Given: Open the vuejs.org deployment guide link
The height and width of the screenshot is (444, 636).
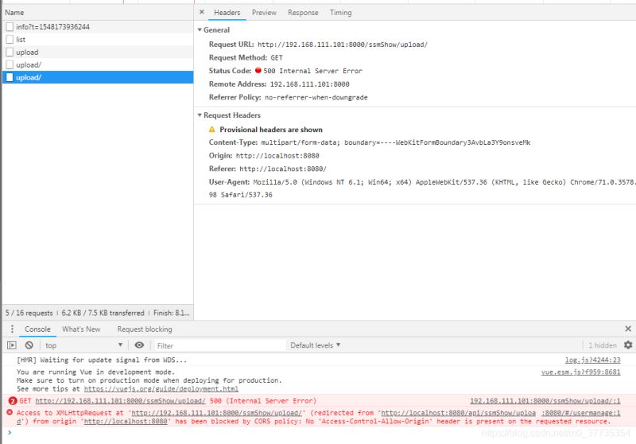Looking at the screenshot, I should (161, 389).
